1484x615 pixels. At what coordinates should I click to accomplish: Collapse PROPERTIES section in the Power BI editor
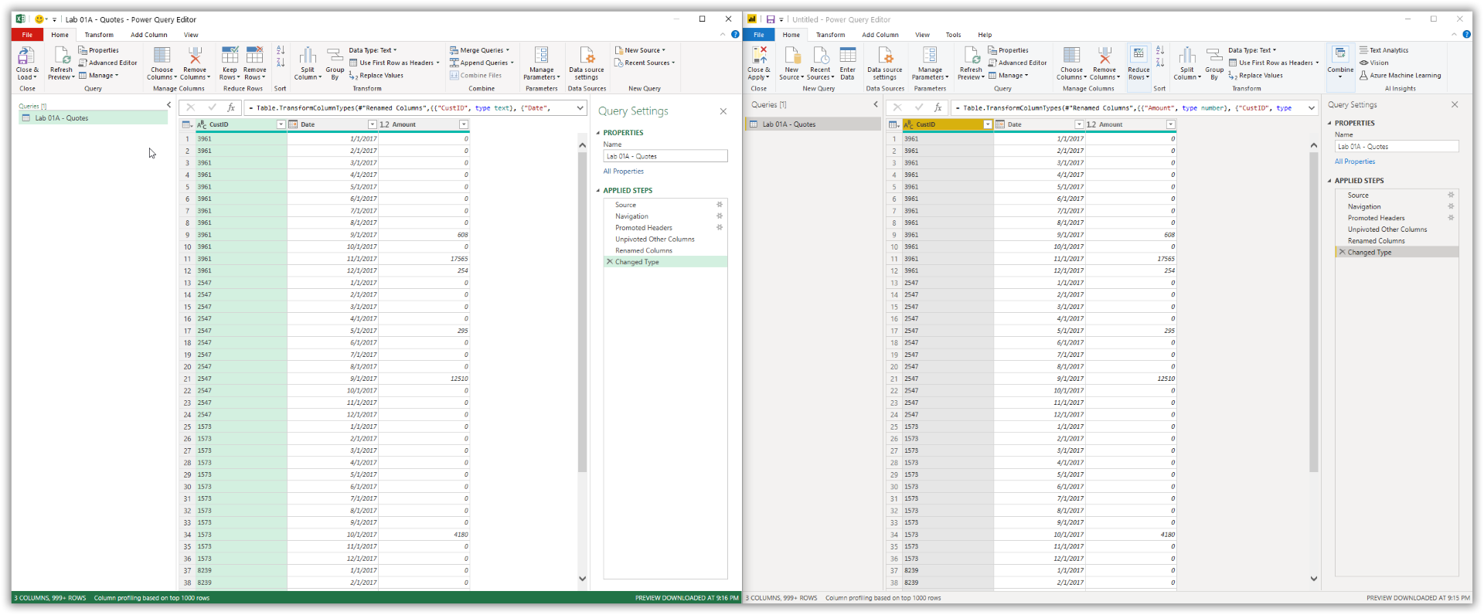click(x=1329, y=123)
